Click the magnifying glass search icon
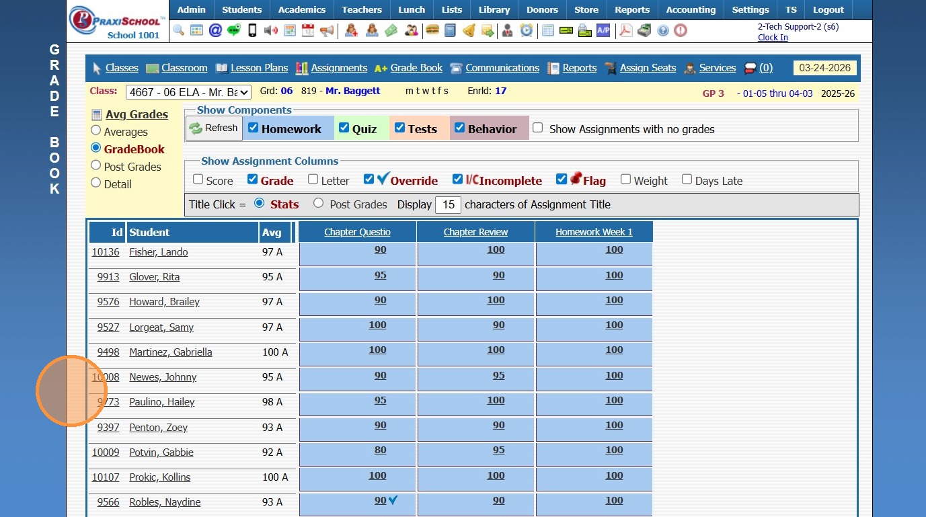The image size is (926, 517). coord(178,30)
